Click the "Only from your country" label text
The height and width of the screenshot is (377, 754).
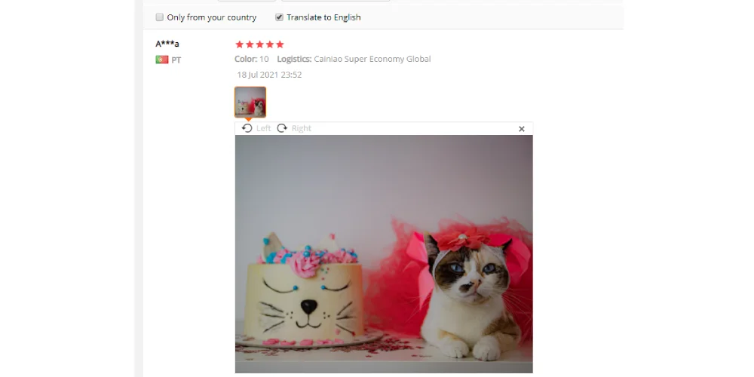point(212,17)
